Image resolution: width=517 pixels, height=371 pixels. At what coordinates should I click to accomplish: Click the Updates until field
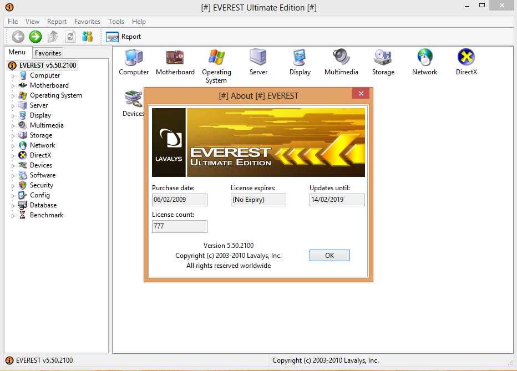pos(337,200)
